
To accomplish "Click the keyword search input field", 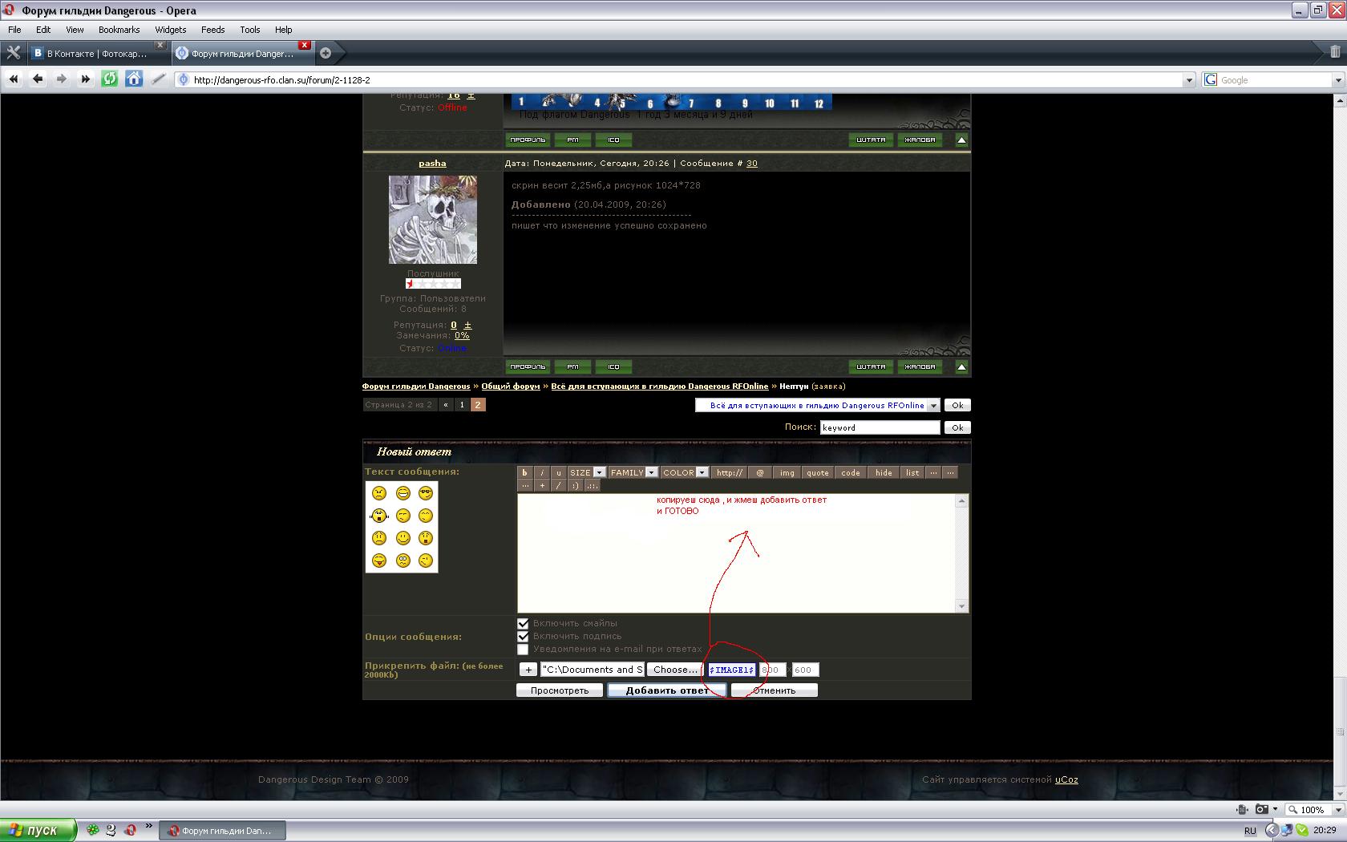I will (x=879, y=427).
